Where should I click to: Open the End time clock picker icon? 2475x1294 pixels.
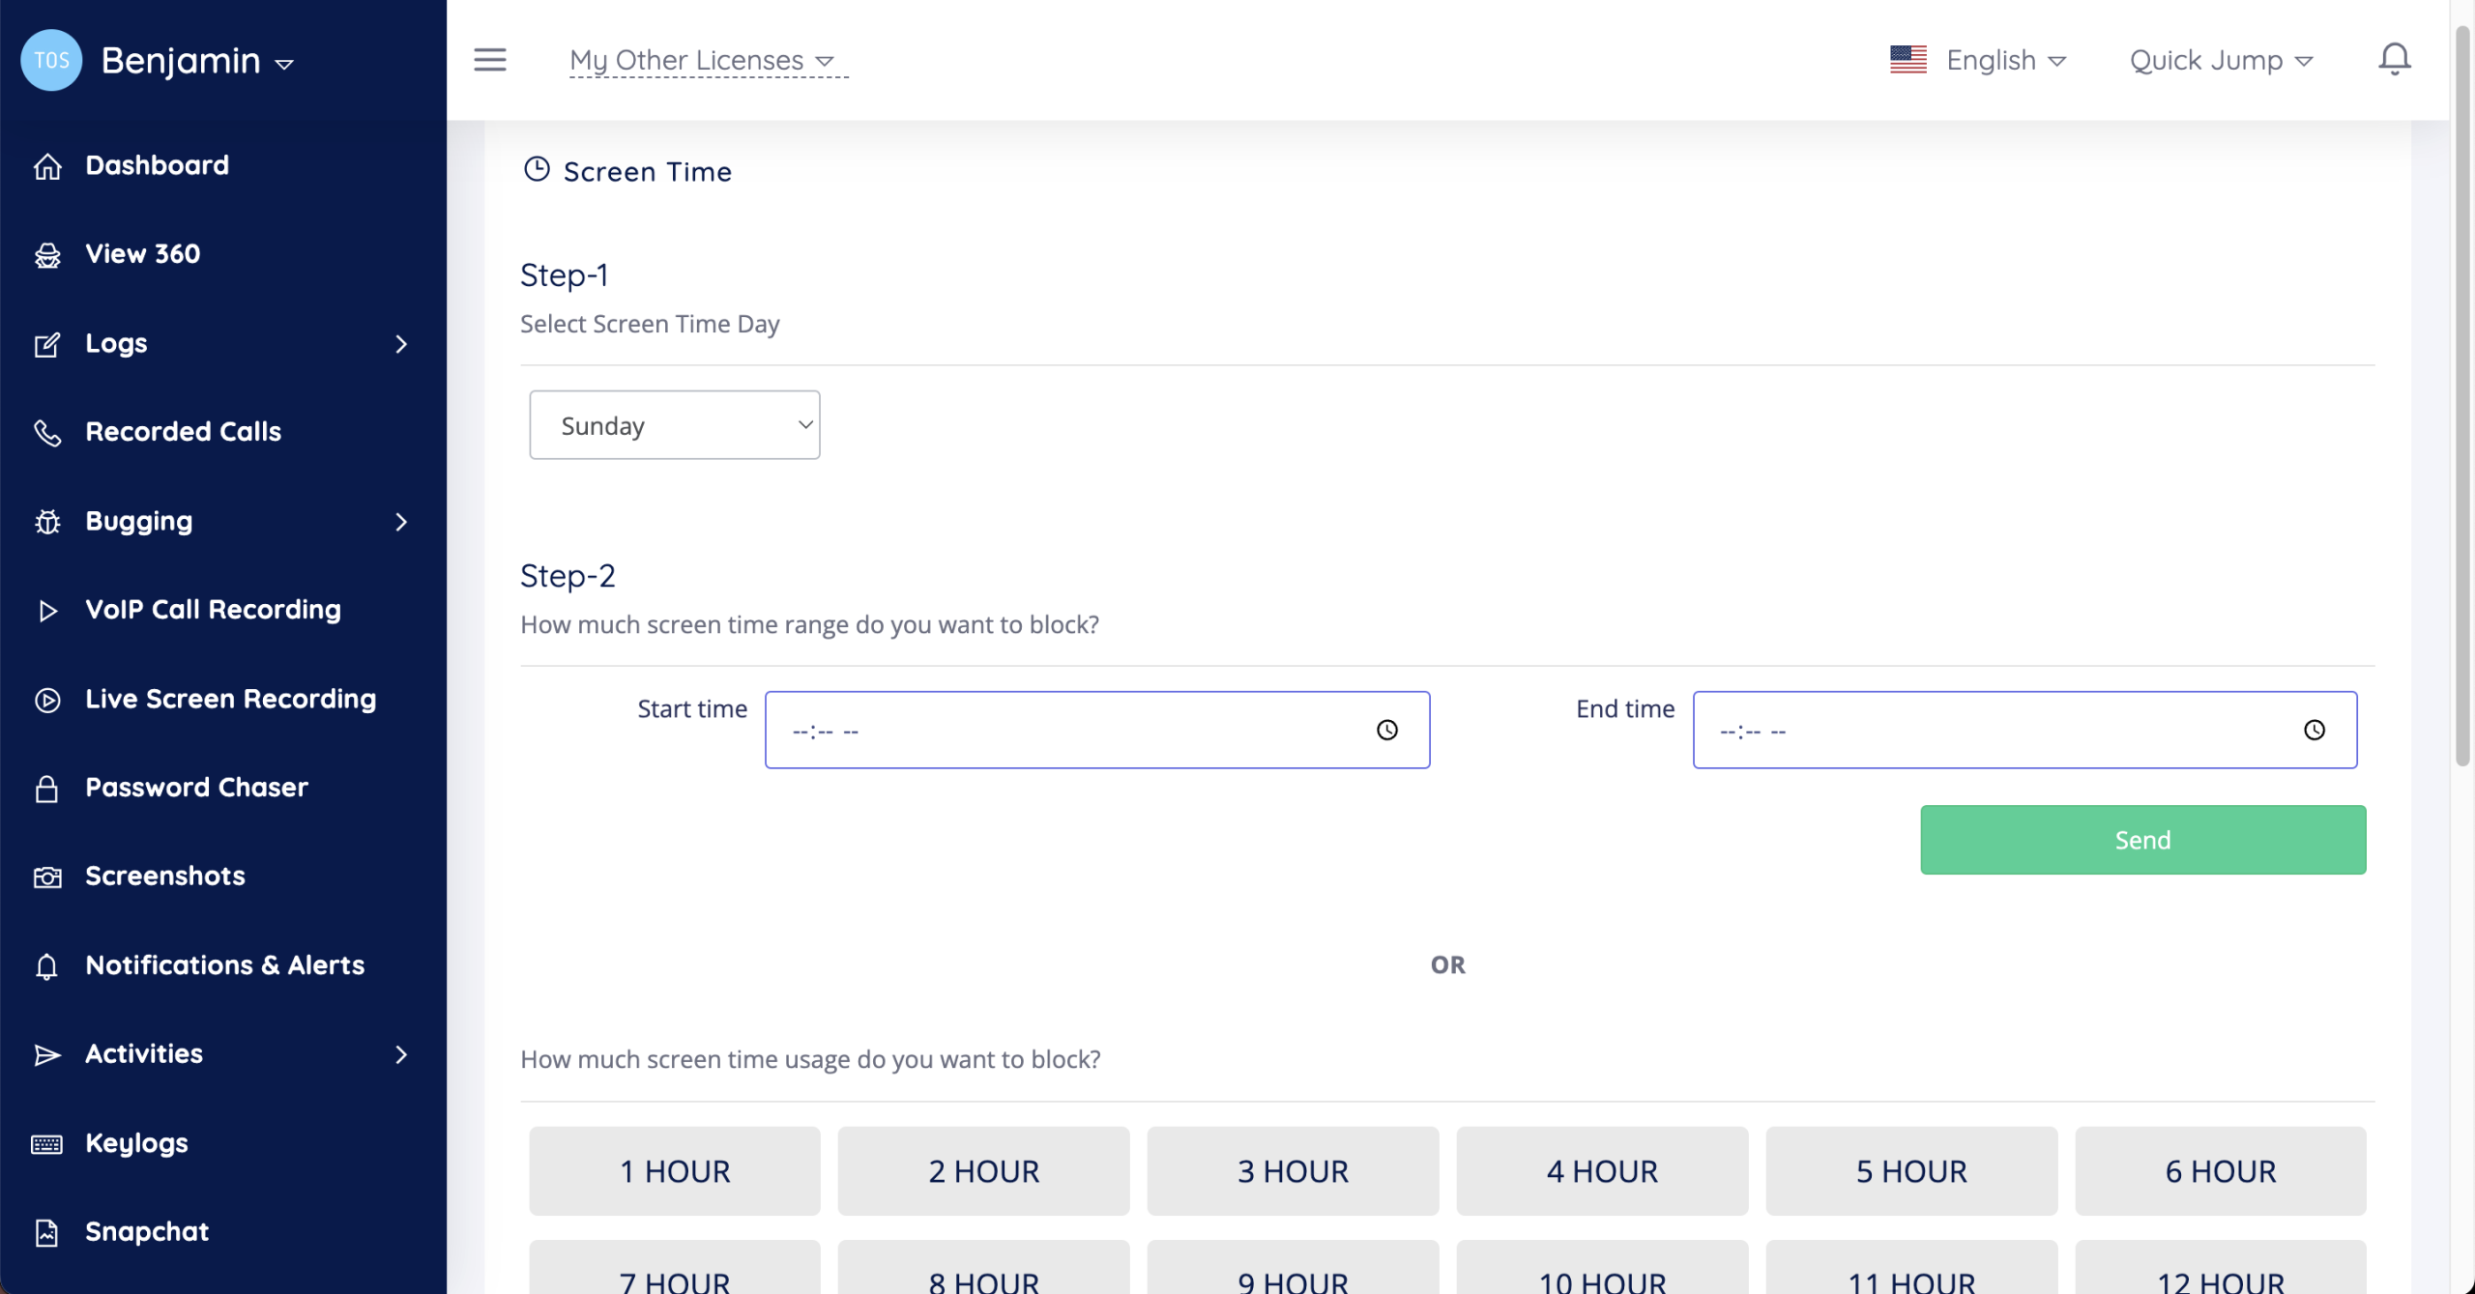(x=2314, y=731)
